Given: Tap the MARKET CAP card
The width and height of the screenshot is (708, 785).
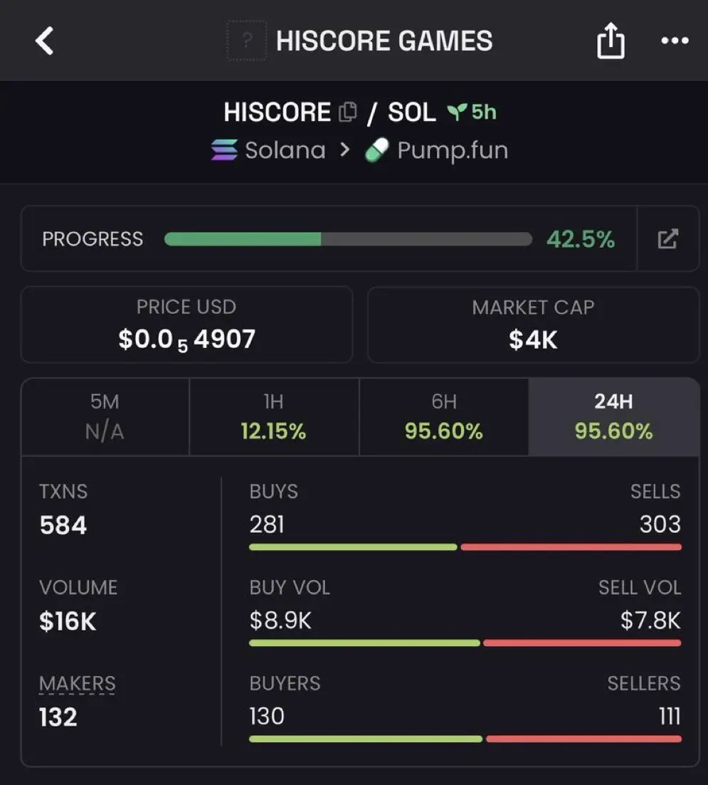Looking at the screenshot, I should click(533, 325).
